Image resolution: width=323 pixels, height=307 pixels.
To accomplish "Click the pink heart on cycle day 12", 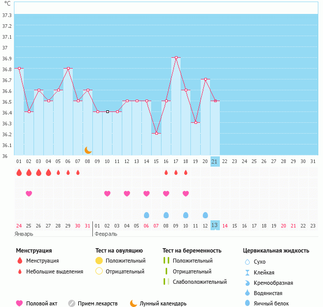I will 127,193.
